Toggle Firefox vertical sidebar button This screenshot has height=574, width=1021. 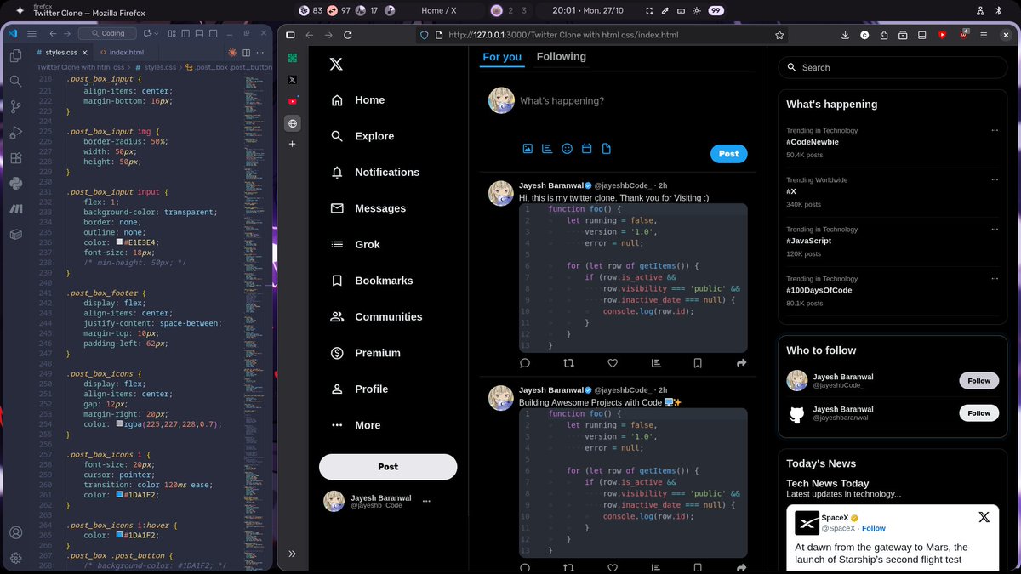pyautogui.click(x=290, y=35)
